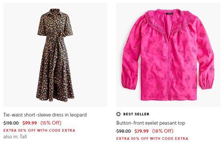Click the BEST SELLER label text
223x142 pixels.
click(x=136, y=114)
